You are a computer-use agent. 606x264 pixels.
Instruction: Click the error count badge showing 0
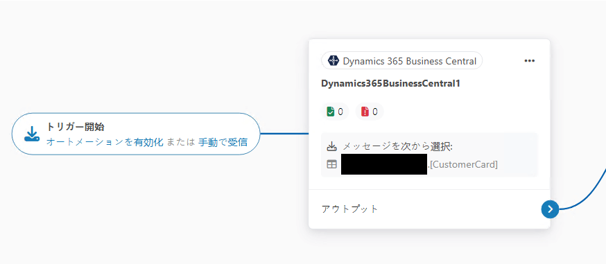tap(370, 112)
